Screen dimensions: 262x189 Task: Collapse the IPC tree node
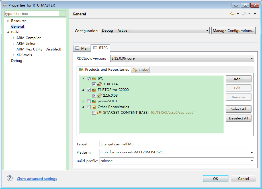tap(83, 78)
